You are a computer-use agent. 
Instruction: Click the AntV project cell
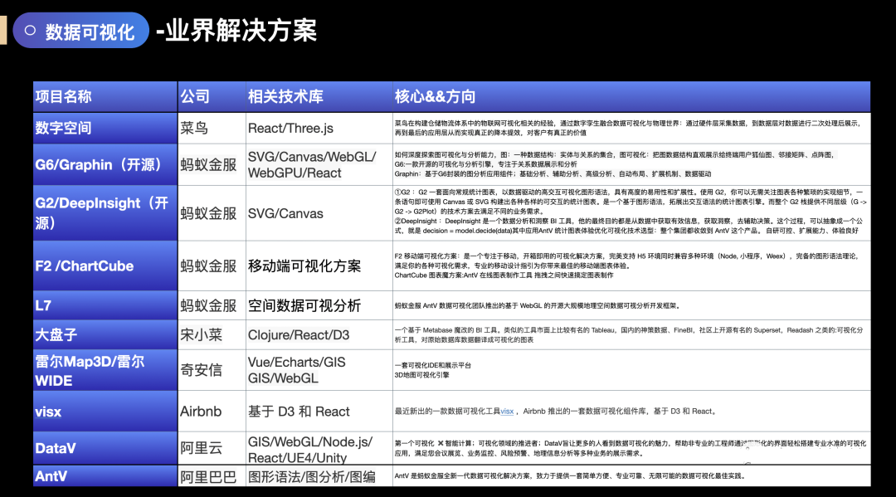pyautogui.click(x=105, y=476)
